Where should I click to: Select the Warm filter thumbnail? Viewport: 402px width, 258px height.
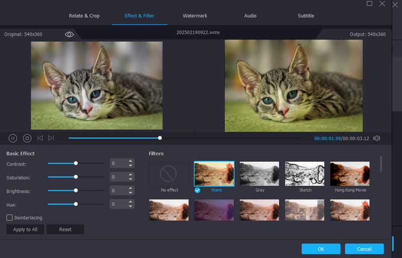point(214,174)
